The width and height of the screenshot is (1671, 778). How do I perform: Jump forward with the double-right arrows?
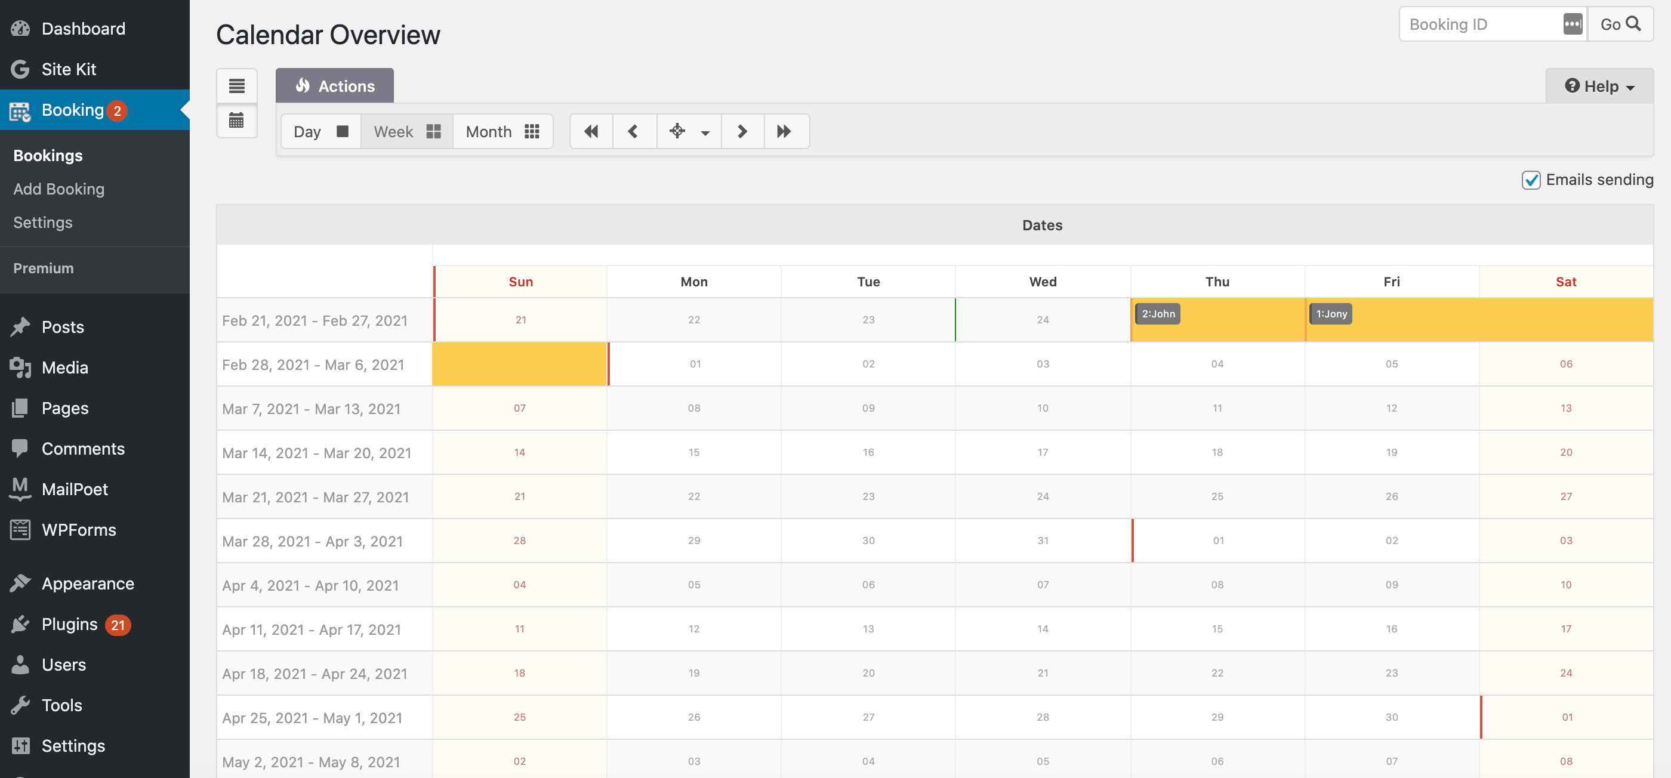(x=784, y=132)
